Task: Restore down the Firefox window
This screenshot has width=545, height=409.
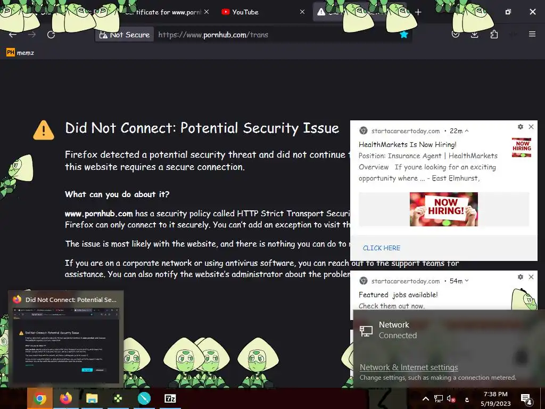Action: click(508, 12)
